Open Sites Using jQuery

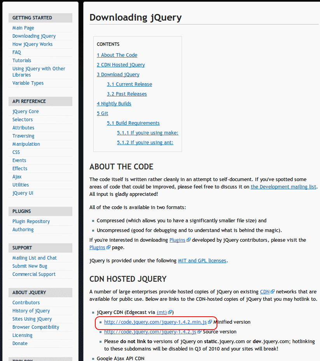(32, 319)
